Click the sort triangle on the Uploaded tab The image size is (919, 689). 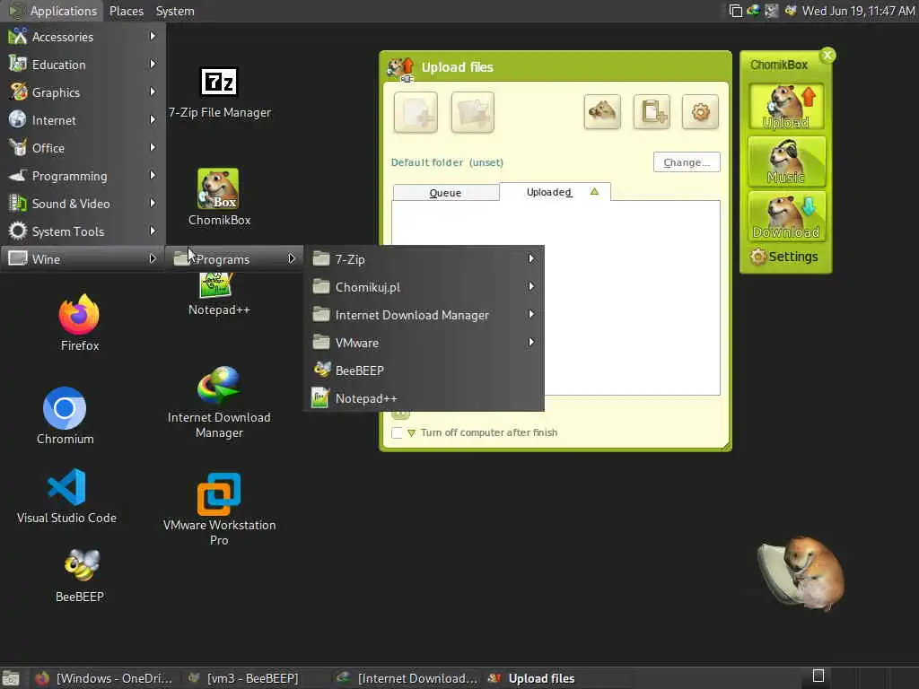point(594,192)
